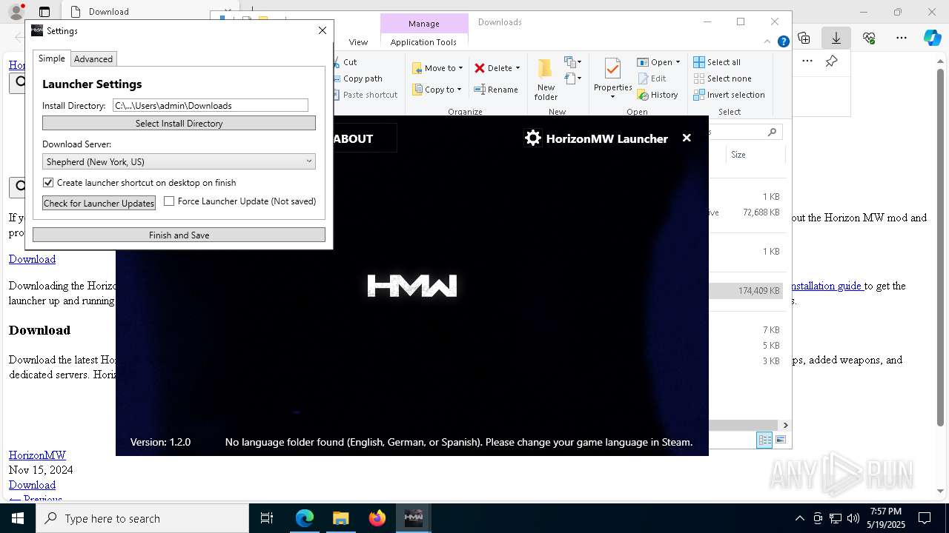Open Edge Downloads toolbar icon
949x533 pixels.
(836, 38)
